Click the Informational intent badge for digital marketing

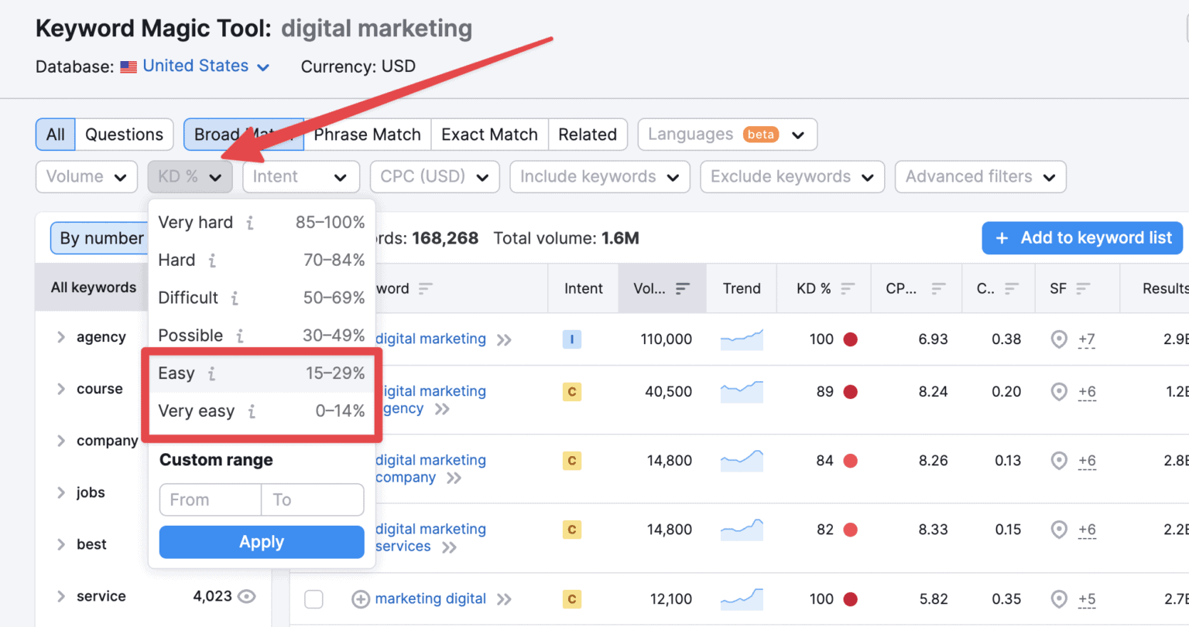[x=571, y=339]
